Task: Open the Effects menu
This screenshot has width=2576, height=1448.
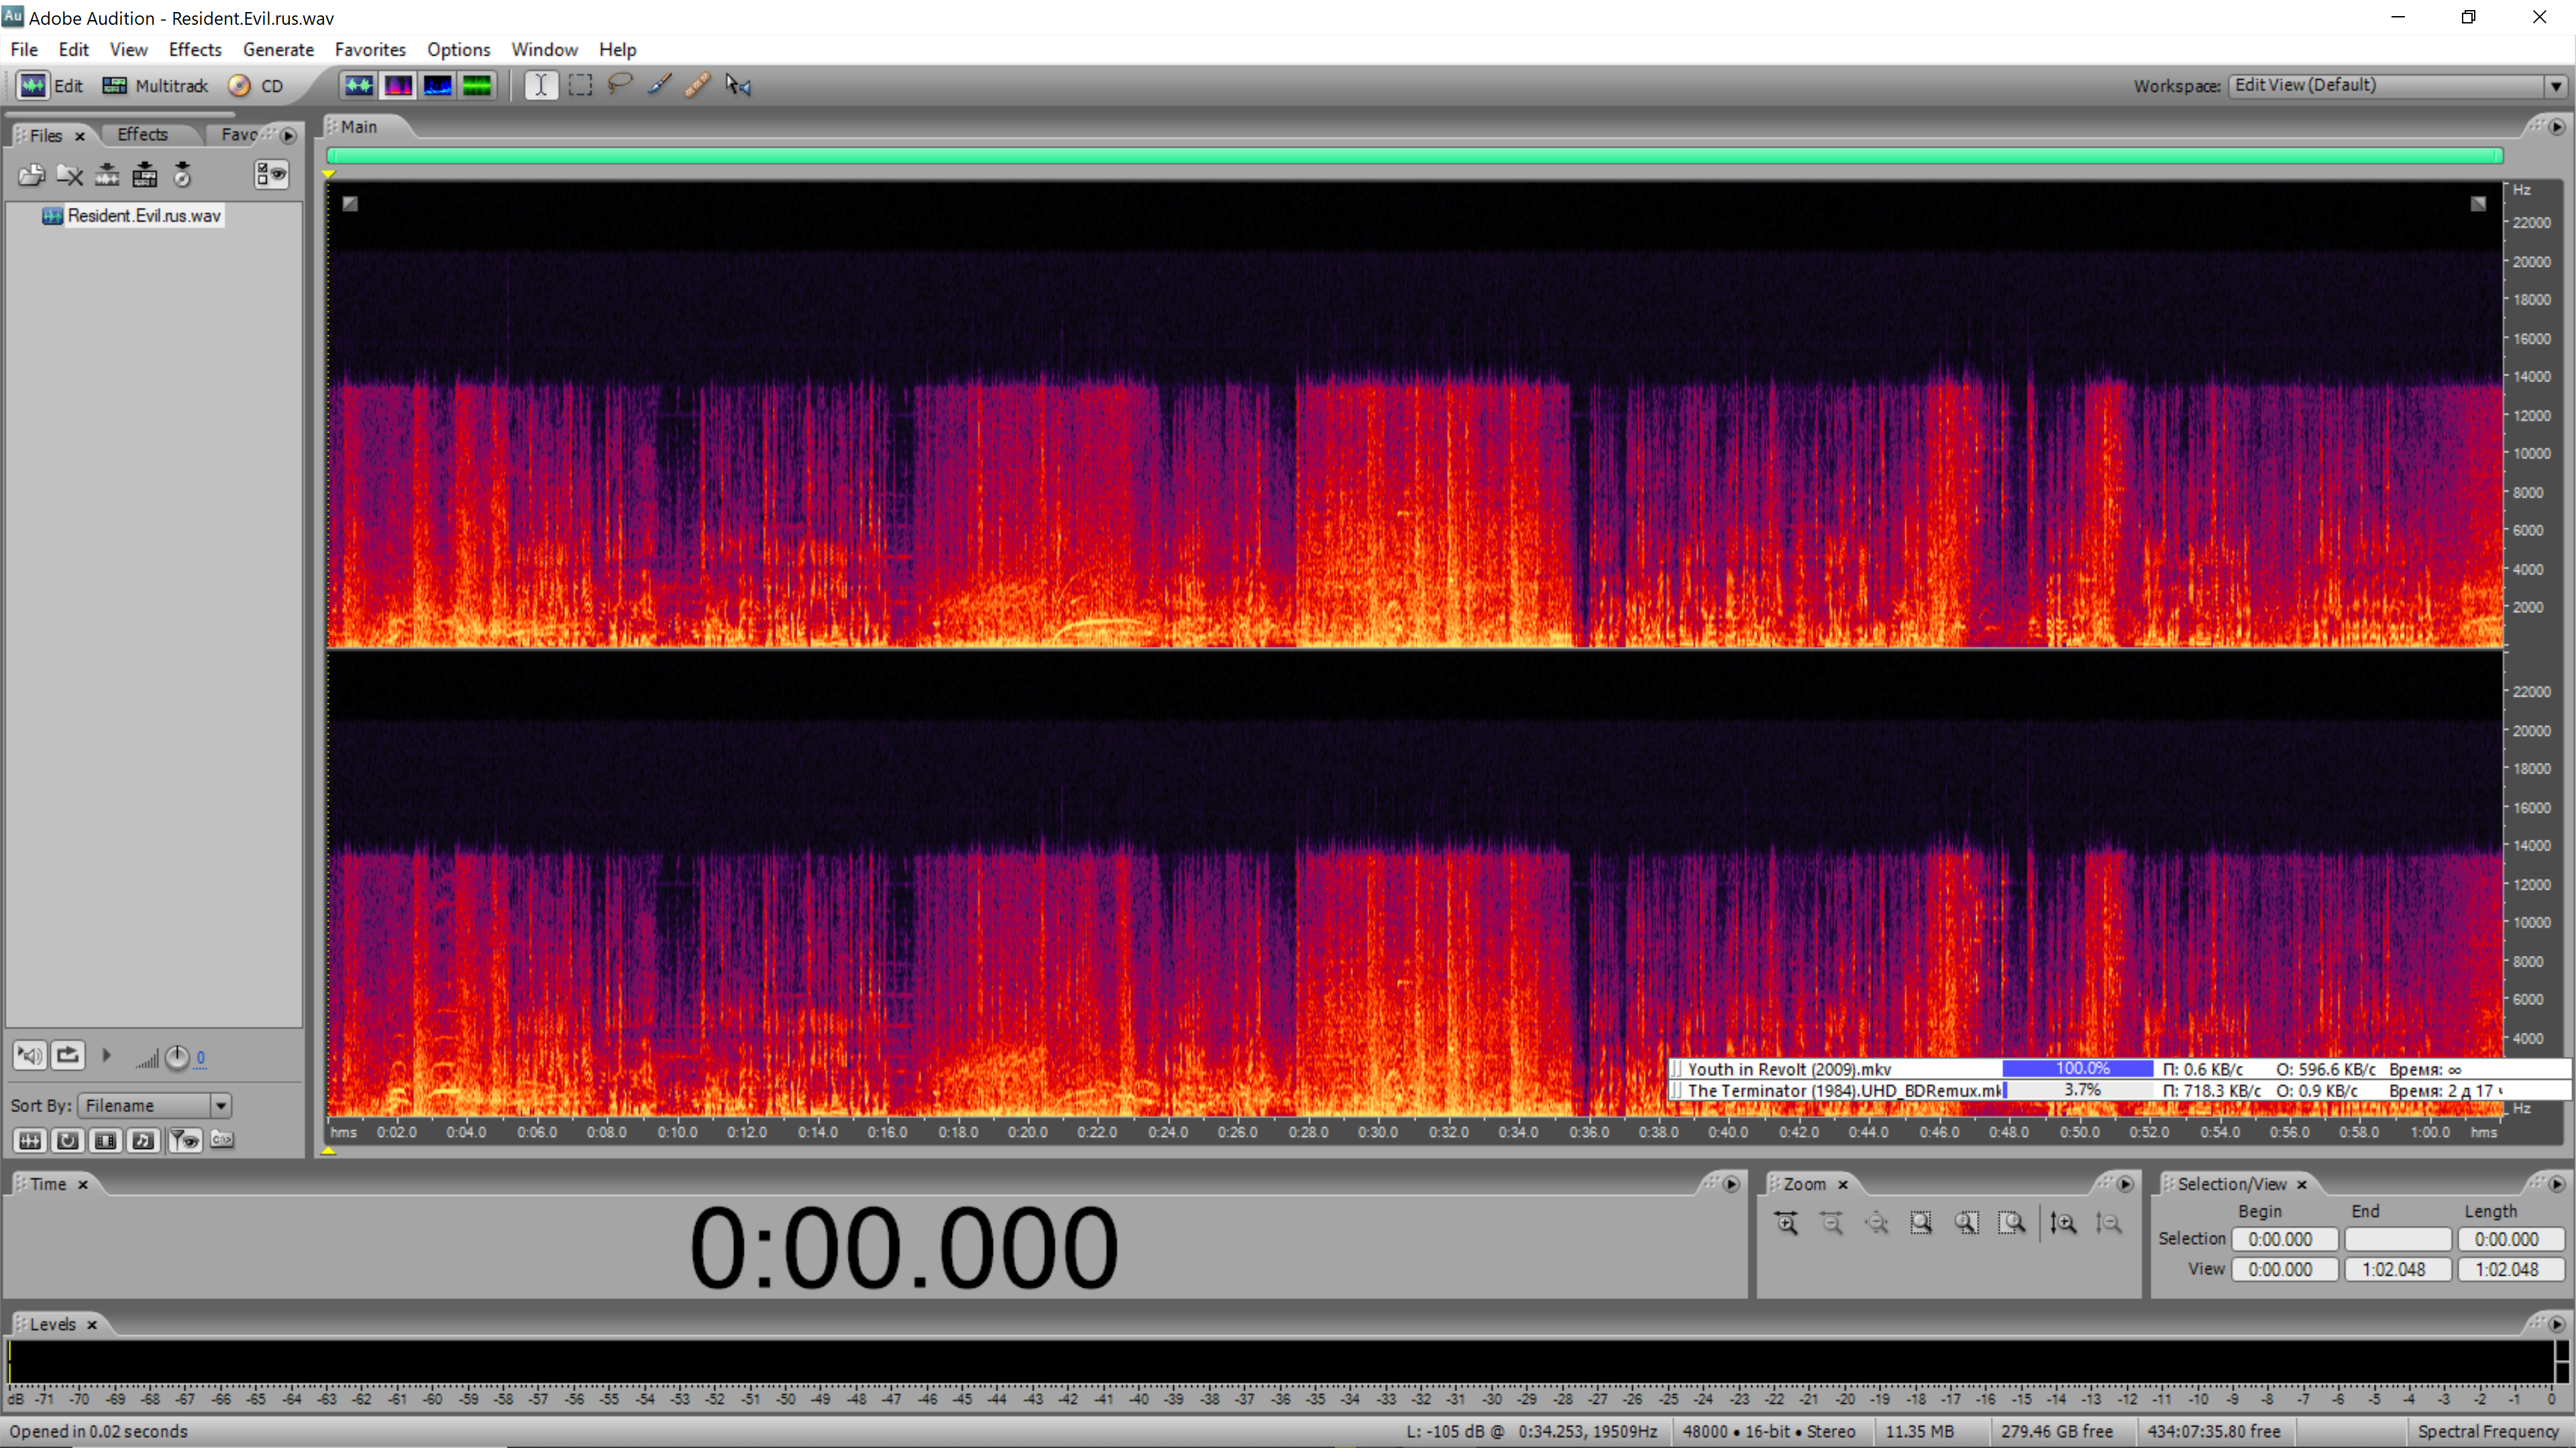Action: 194,49
